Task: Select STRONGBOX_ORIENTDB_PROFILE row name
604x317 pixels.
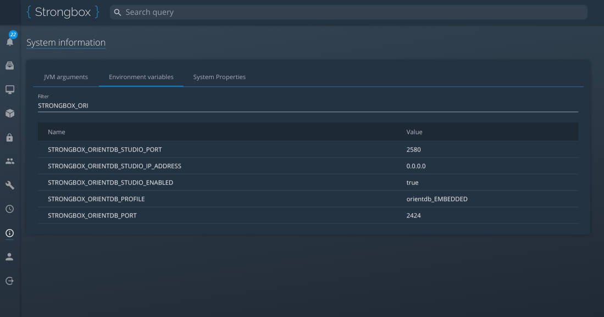Action: pyautogui.click(x=96, y=199)
